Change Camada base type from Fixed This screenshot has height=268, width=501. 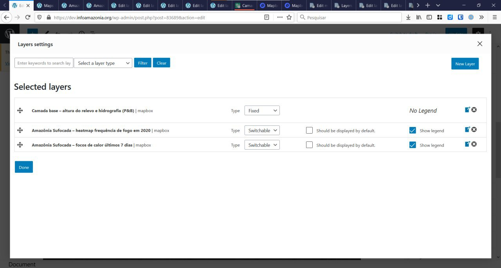pyautogui.click(x=262, y=110)
